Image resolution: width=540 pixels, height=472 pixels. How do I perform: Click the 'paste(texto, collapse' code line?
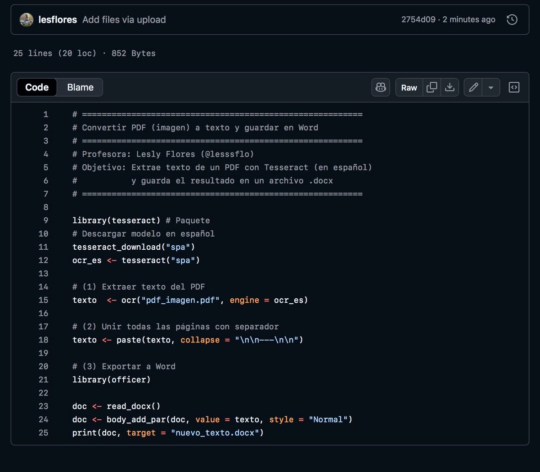click(188, 340)
